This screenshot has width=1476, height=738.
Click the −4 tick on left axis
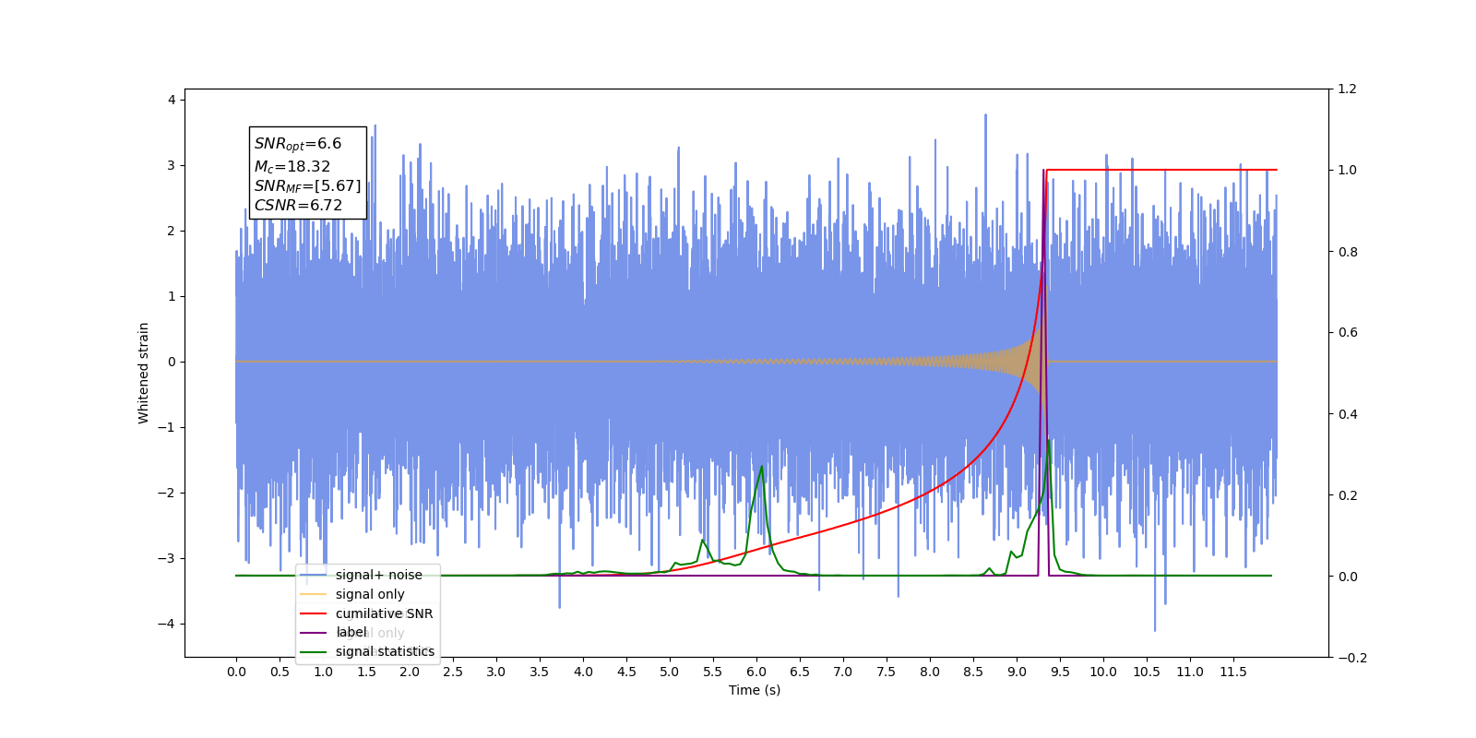[x=167, y=624]
